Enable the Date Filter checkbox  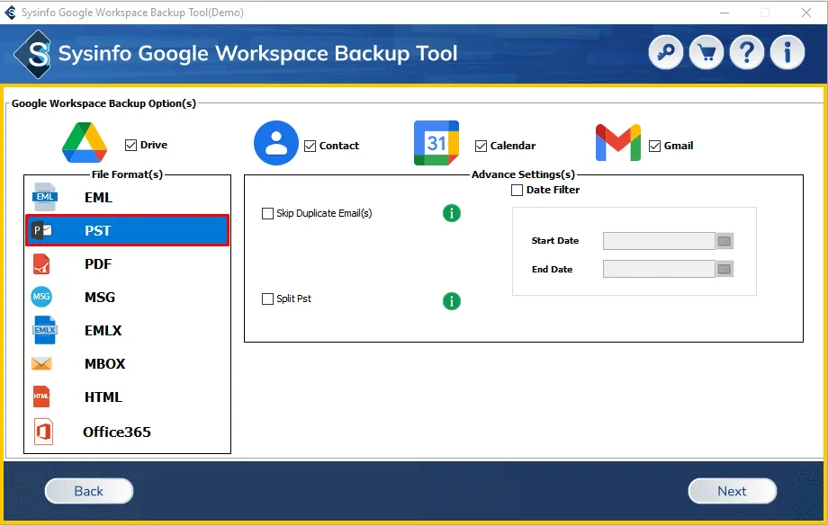pos(517,190)
